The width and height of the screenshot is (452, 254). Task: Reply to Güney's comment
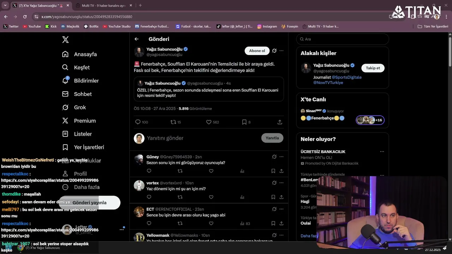tap(149, 171)
